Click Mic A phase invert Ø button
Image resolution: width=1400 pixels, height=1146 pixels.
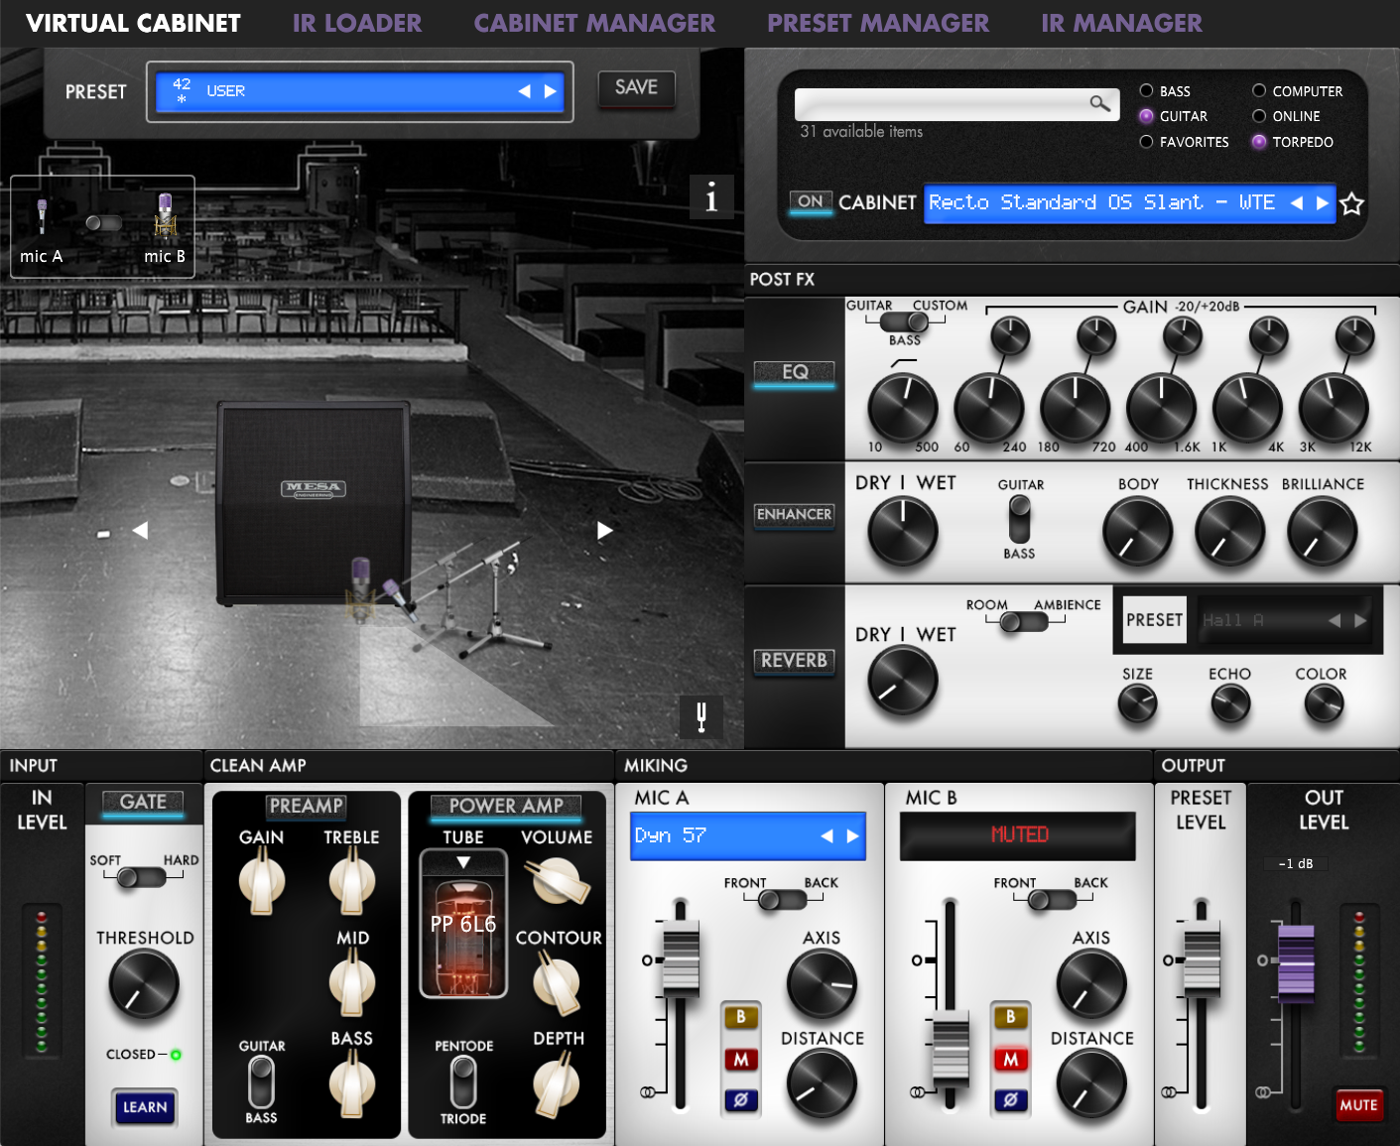[740, 1099]
